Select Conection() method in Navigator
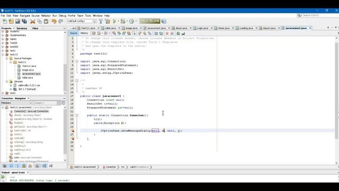Image resolution: width=339 pixels, height=191 pixels. point(31,111)
